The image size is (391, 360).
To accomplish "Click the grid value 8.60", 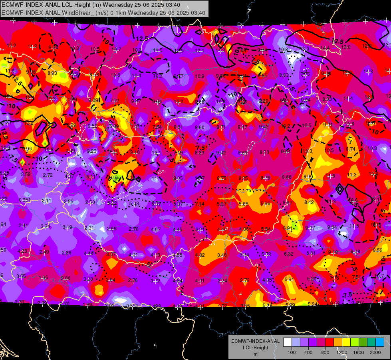I will (199, 128).
